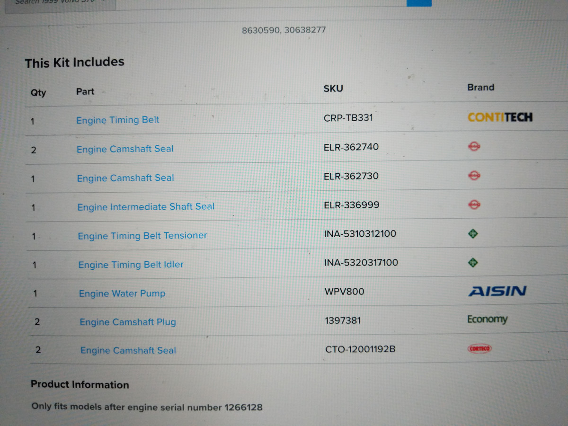568x426 pixels.
Task: Open Engine Camshaft Seal link for ELR-362730
Action: pos(125,178)
